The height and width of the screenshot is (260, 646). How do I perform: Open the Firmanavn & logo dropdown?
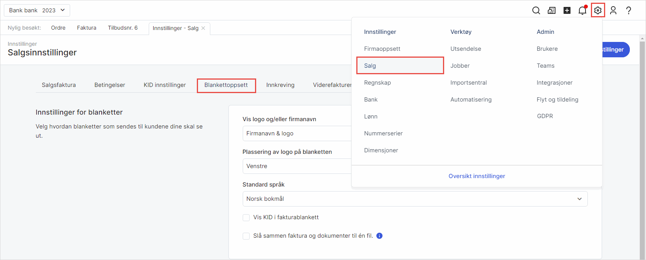coord(297,133)
